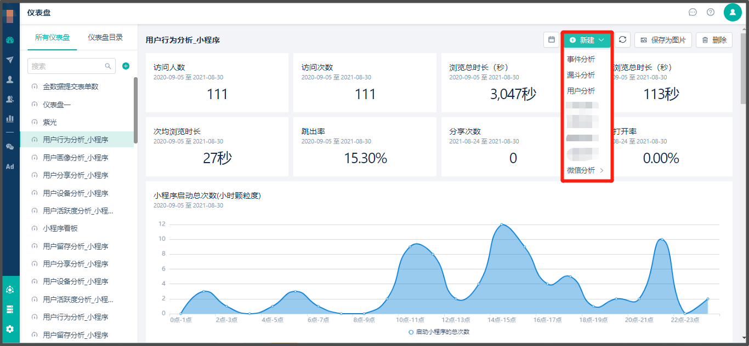Select 漏斗分析 from the new menu
The height and width of the screenshot is (346, 749).
[x=581, y=75]
